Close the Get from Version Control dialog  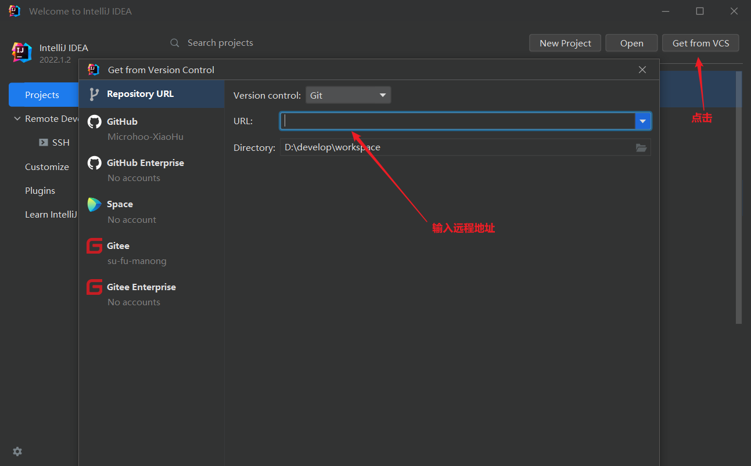[x=642, y=70]
